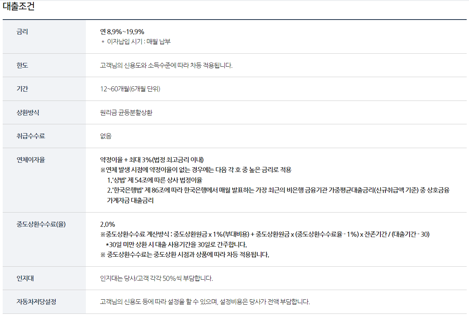The image size is (469, 315).
Task: Select the 자동차저당설정 row label
Action: click(36, 302)
